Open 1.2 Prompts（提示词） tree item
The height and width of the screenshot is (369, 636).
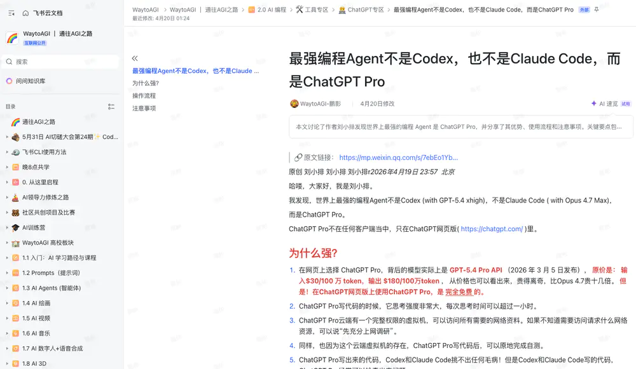[51, 273]
